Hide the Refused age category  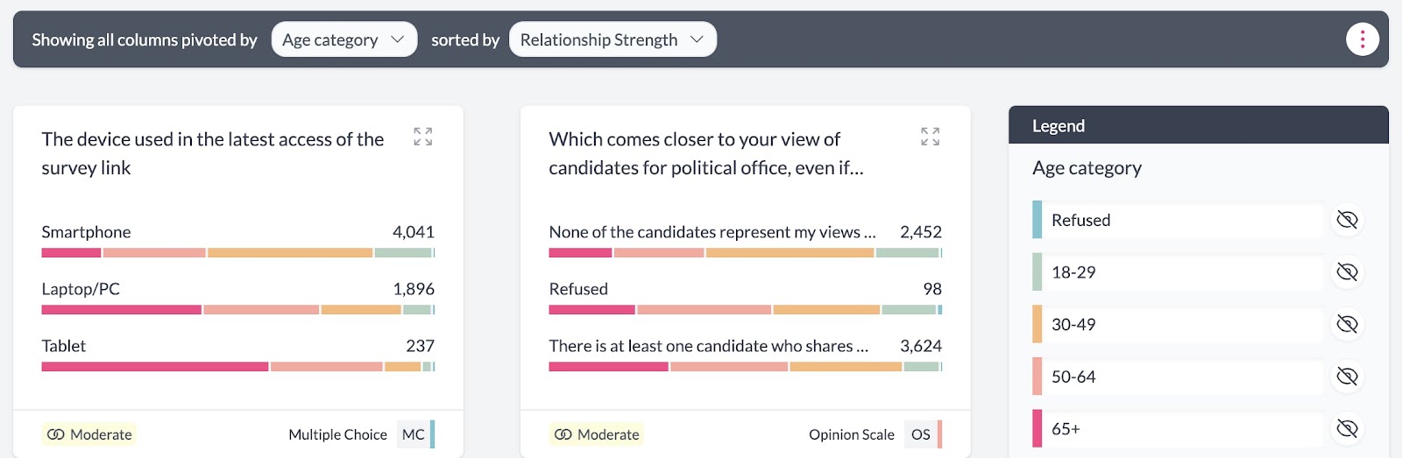coord(1347,220)
